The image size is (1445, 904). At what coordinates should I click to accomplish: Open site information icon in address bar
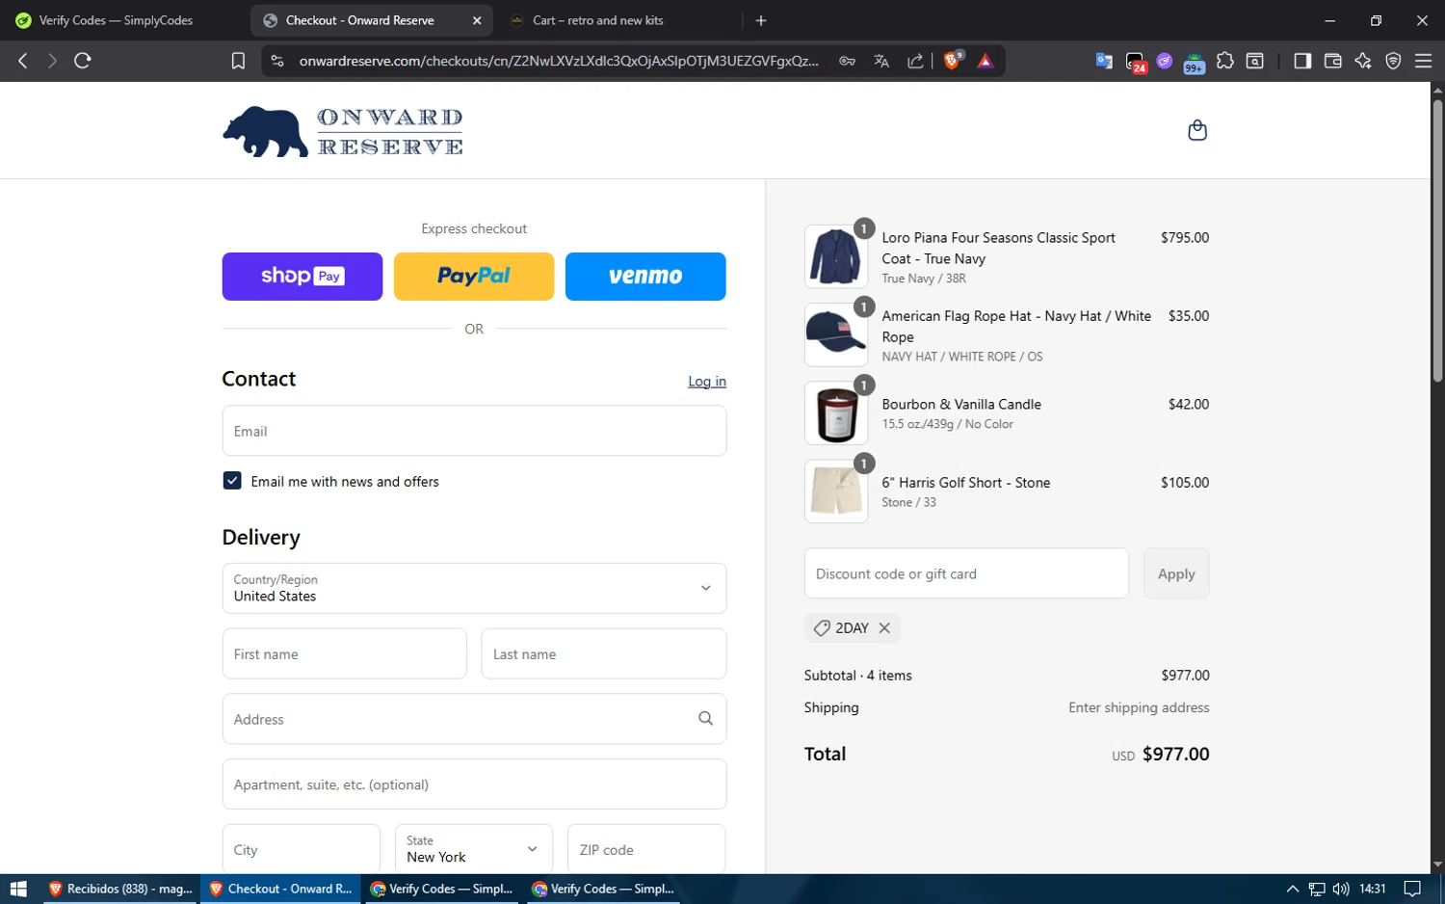[x=277, y=61]
